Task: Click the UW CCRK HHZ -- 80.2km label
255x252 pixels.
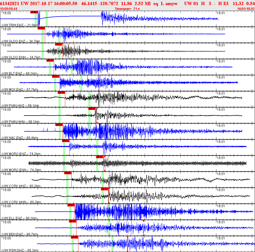Action: pyautogui.click(x=21, y=186)
